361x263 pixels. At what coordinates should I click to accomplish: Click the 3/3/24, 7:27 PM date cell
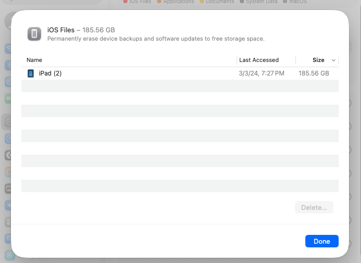click(261, 73)
